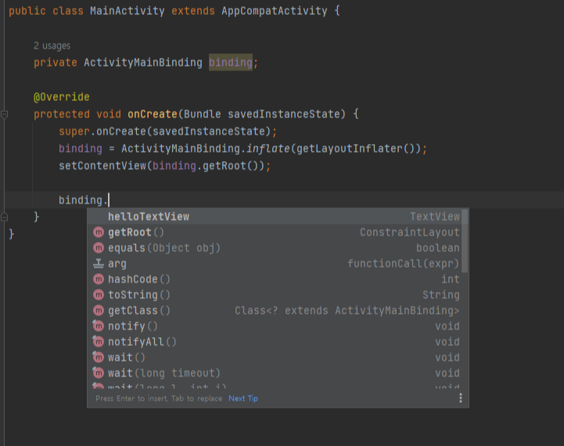This screenshot has height=446, width=564.
Task: Click method icon beside getClass()
Action: coord(99,311)
